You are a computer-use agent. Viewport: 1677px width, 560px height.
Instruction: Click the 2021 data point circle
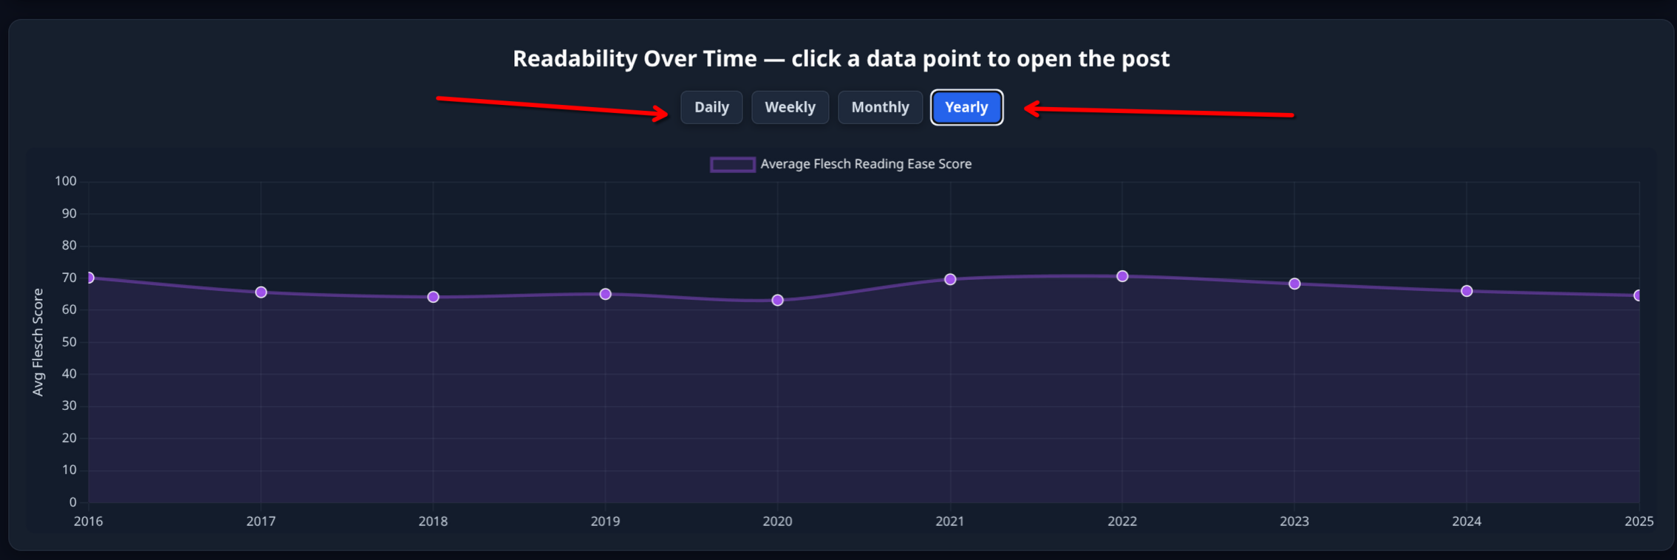[x=950, y=279]
